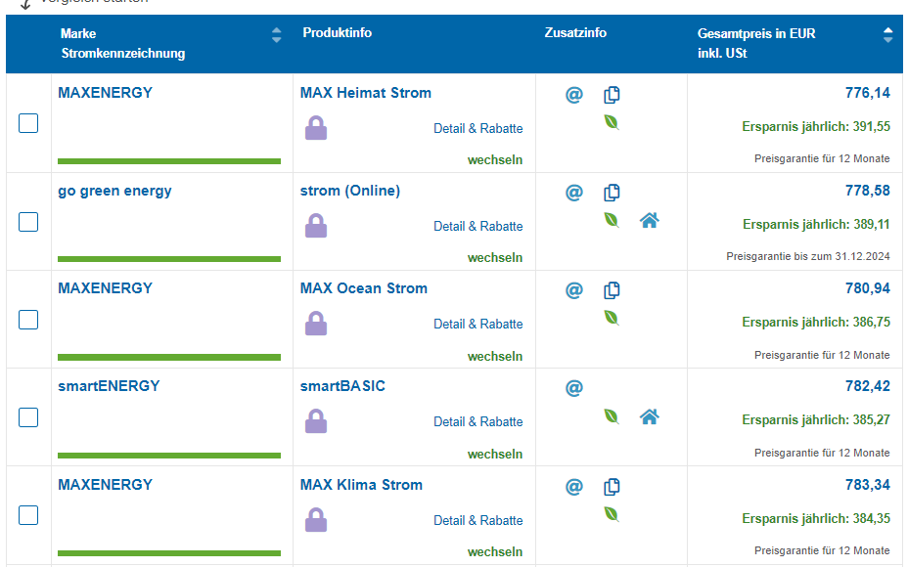Click the lock icon in MAX Klima Strom row
The image size is (908, 567).
[x=316, y=519]
